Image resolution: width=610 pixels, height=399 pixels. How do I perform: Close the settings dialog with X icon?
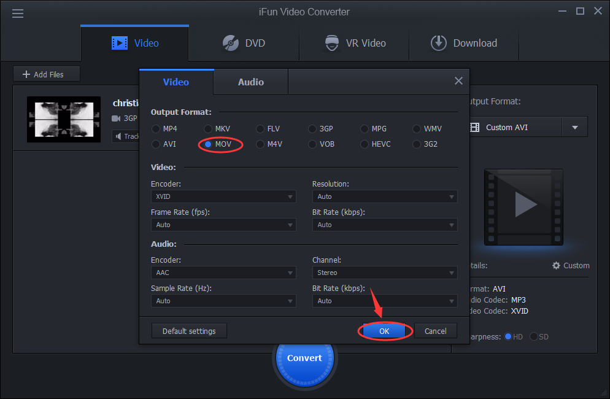pos(458,80)
